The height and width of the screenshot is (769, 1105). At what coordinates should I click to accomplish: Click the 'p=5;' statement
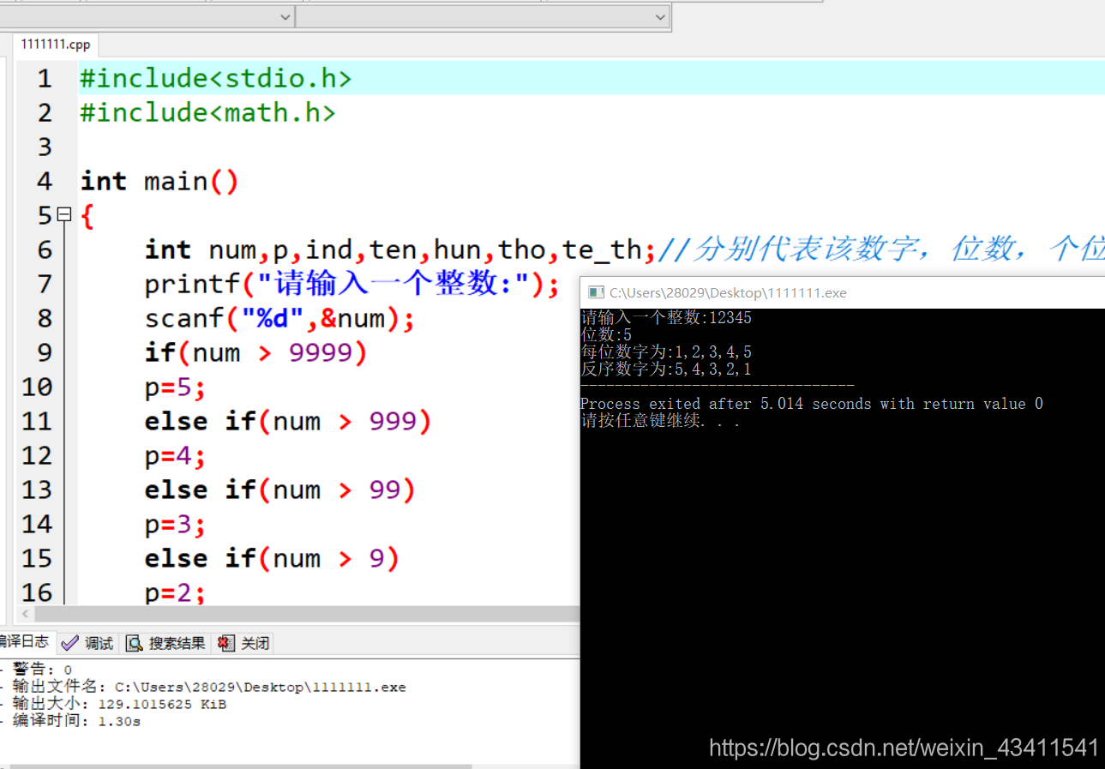point(176,387)
